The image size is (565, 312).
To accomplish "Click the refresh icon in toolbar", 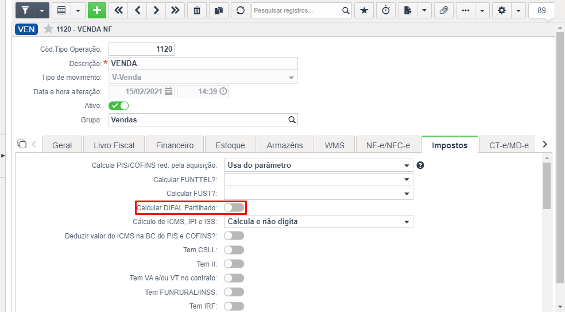I will pos(241,10).
